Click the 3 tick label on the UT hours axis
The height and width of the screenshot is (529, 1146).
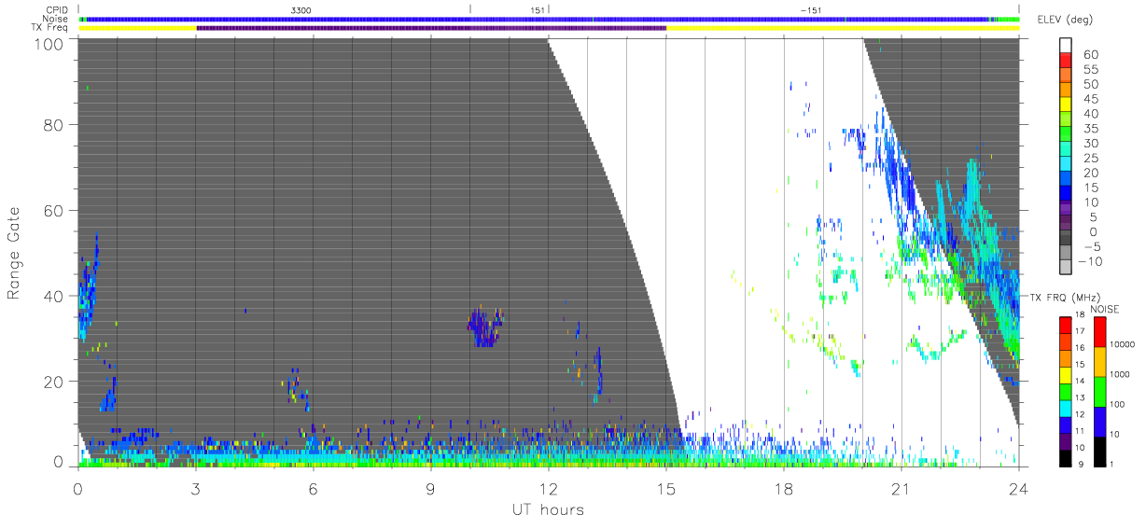pyautogui.click(x=195, y=489)
